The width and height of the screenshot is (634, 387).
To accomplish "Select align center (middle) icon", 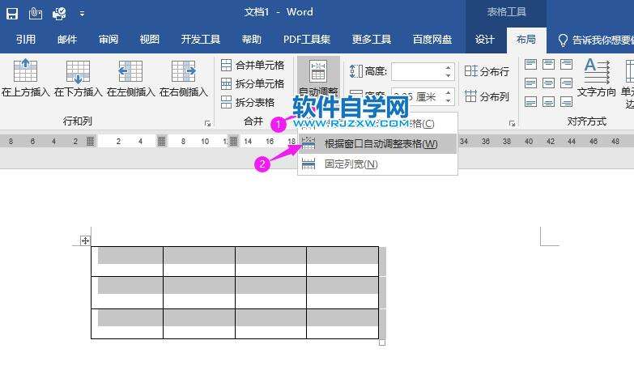I will [x=548, y=83].
